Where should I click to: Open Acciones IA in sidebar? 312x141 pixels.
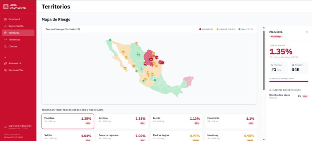click(x=18, y=63)
